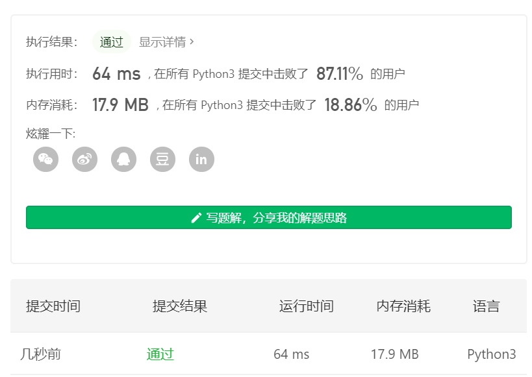Viewport: 532px width, 377px height.
Task: Click the green 写题解 button
Action: [269, 217]
